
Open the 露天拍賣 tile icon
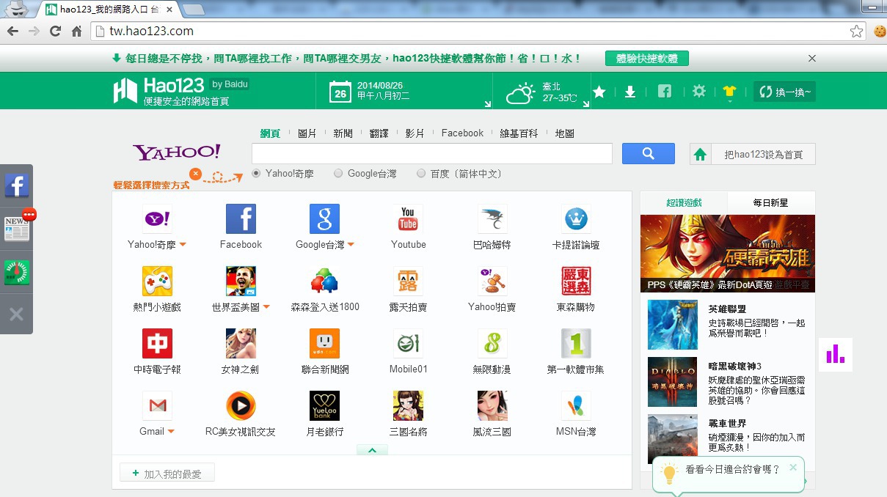[x=408, y=281]
